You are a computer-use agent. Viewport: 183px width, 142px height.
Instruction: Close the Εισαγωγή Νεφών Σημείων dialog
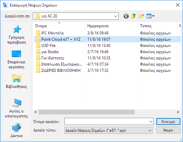click(178, 5)
